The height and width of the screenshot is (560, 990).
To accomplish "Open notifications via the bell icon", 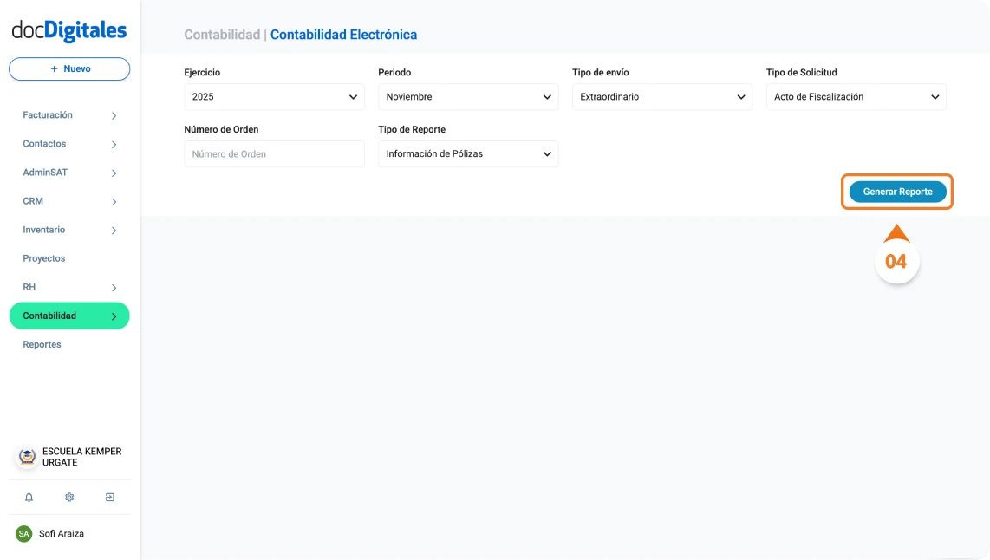I will [x=29, y=497].
